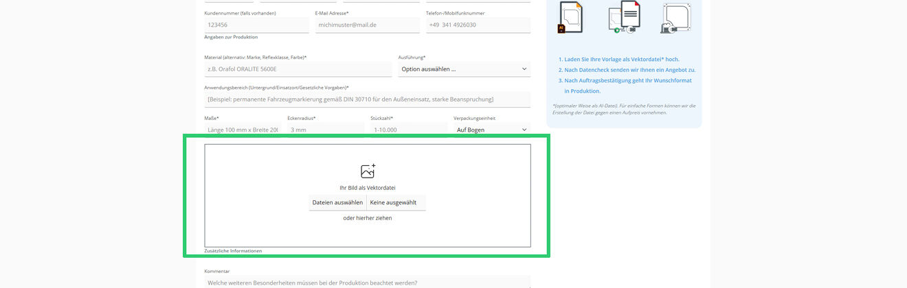
Task: Click into the Kommentar text area
Action: coord(367,282)
